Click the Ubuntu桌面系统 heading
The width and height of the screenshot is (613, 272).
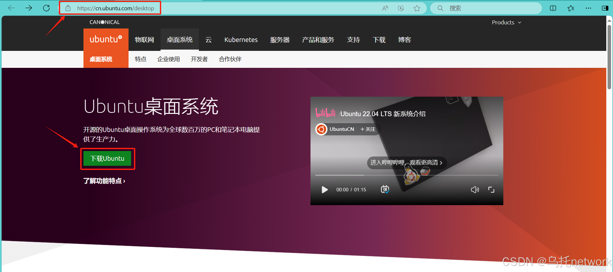(151, 107)
